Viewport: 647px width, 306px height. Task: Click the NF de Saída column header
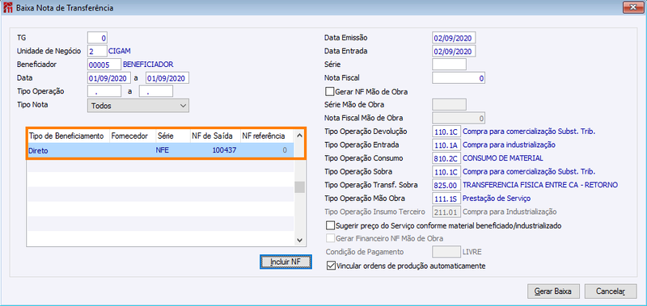point(214,136)
